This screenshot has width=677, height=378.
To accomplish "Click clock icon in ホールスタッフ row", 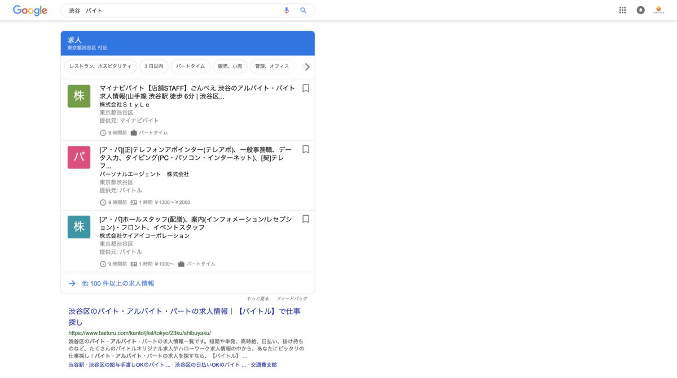I will pyautogui.click(x=103, y=264).
